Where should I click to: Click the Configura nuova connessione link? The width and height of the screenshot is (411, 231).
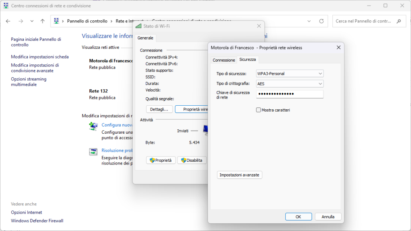pyautogui.click(x=117, y=125)
